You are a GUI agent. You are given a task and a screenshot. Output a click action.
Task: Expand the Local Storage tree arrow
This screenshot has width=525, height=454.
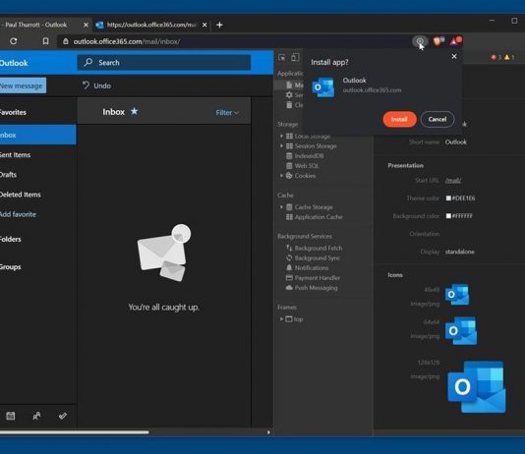(281, 136)
